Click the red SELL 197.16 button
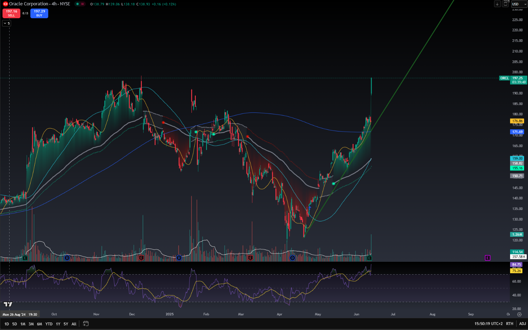 [x=11, y=13]
